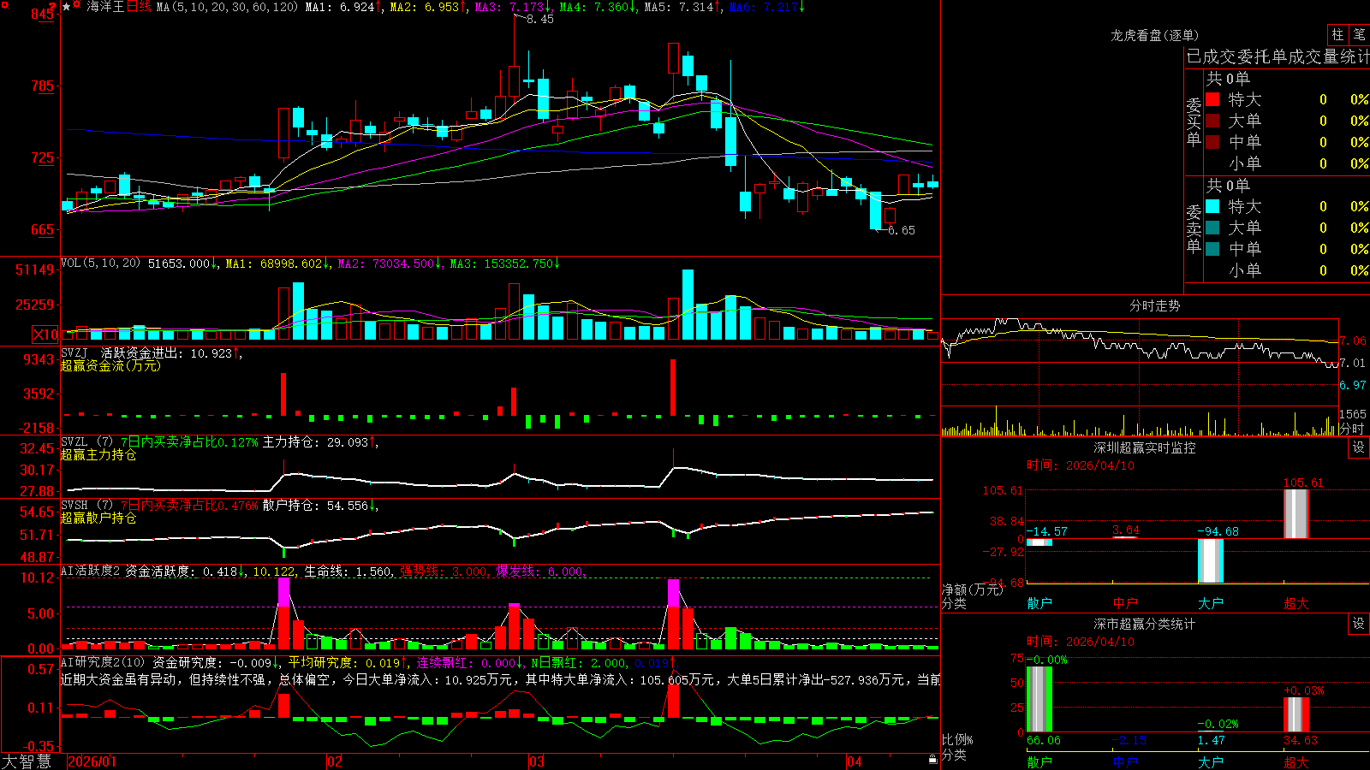Select 大户 category in 深圳超赢实时监控
Viewport: 1370px width, 770px height.
pos(1211,603)
